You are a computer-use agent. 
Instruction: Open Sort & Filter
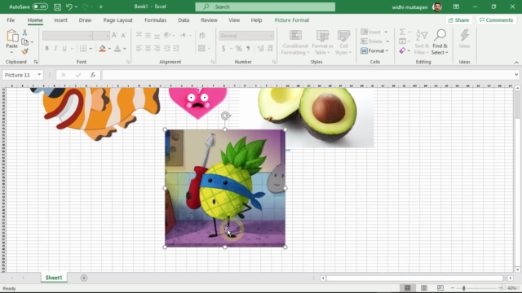coord(422,42)
